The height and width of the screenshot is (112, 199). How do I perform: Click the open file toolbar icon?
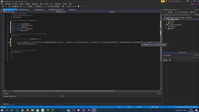(x=13, y=7)
